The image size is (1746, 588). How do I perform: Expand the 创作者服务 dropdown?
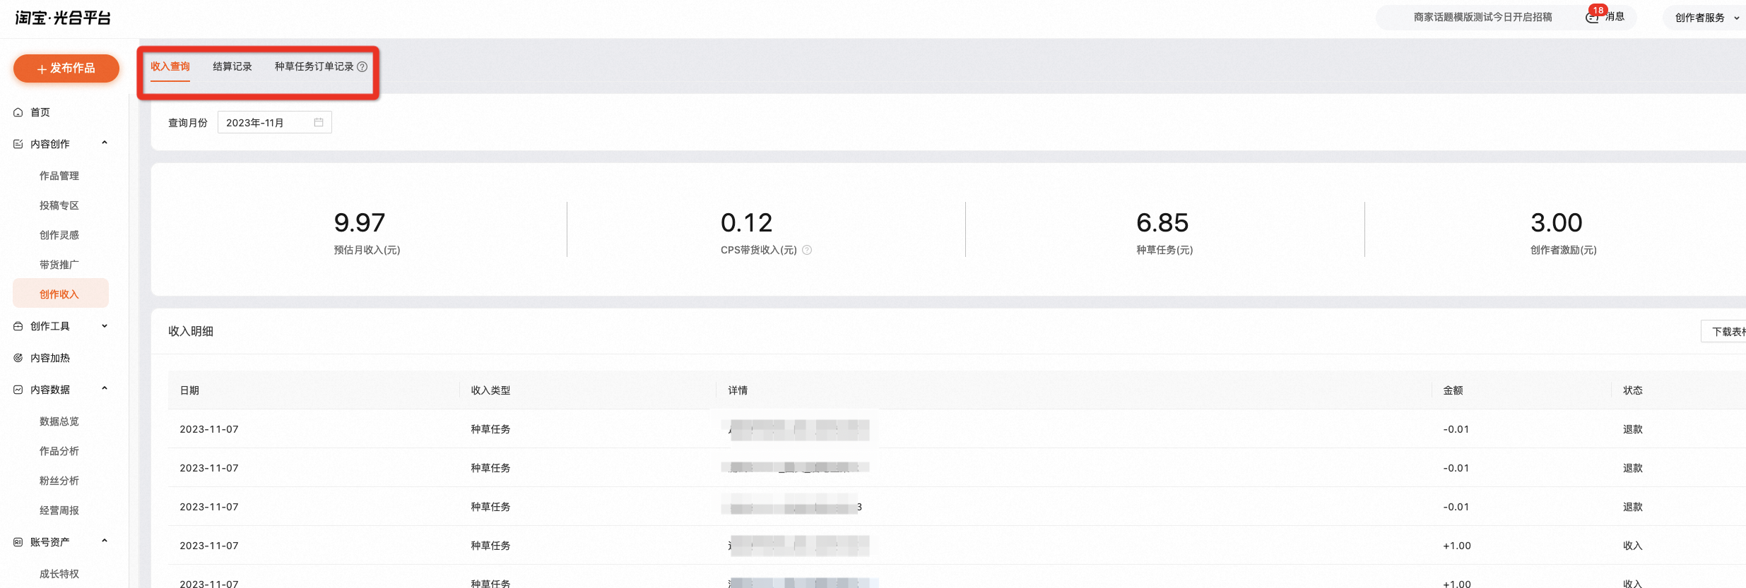click(x=1706, y=18)
